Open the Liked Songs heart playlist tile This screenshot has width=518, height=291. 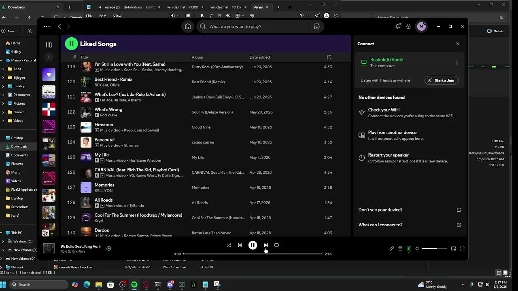(49, 74)
